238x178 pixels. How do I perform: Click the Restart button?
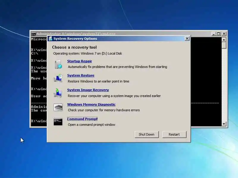(174, 134)
